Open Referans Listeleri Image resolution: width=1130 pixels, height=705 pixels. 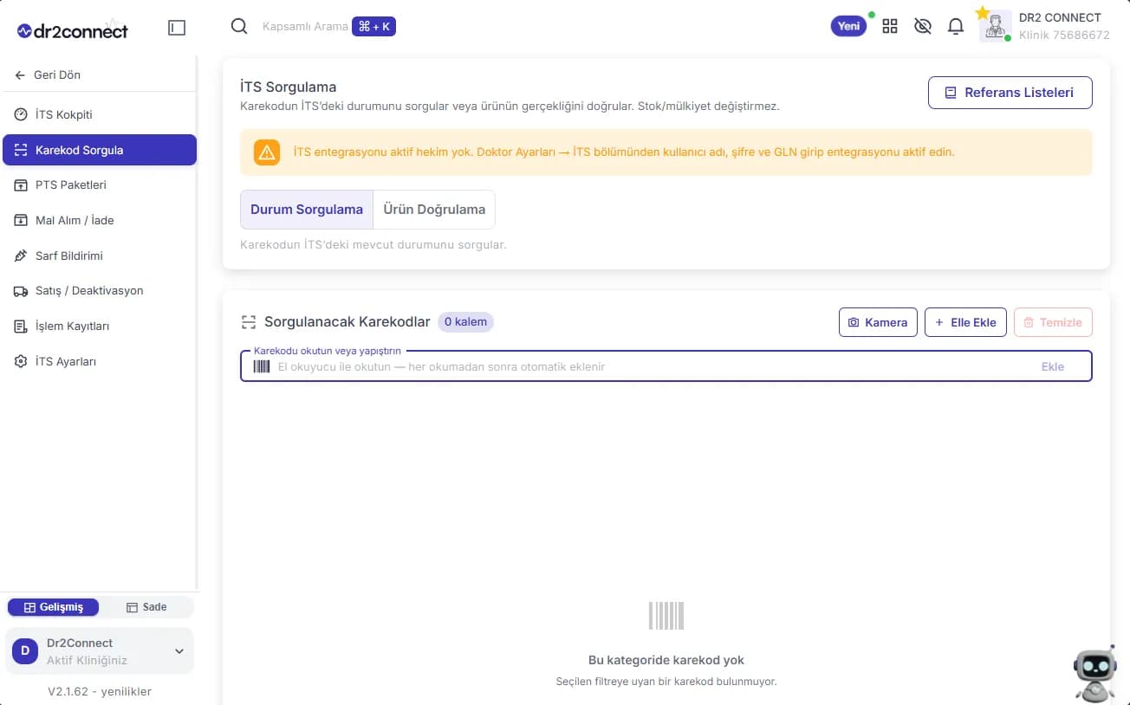click(1010, 93)
